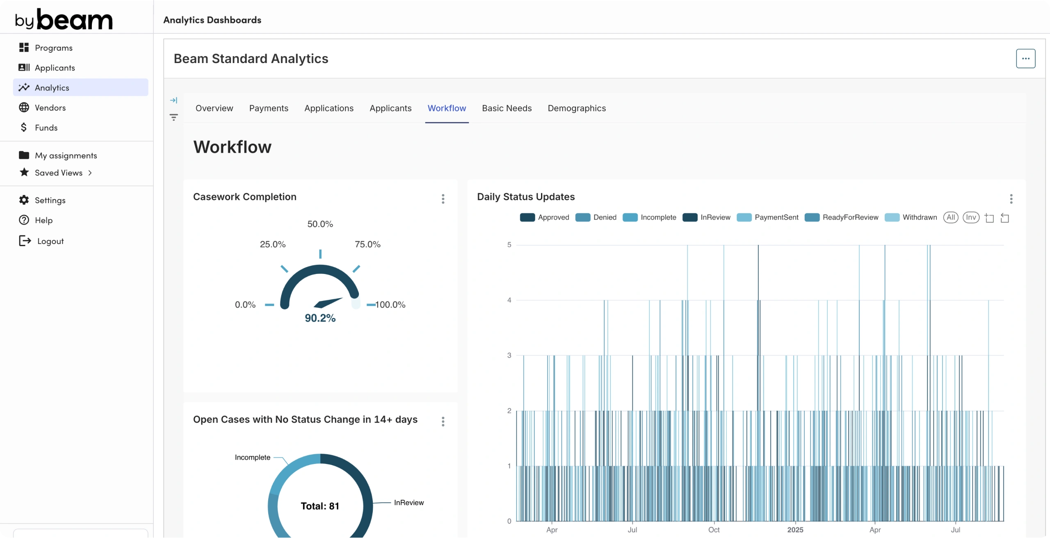Click the 90.2% gauge value
The width and height of the screenshot is (1050, 538).
point(320,318)
